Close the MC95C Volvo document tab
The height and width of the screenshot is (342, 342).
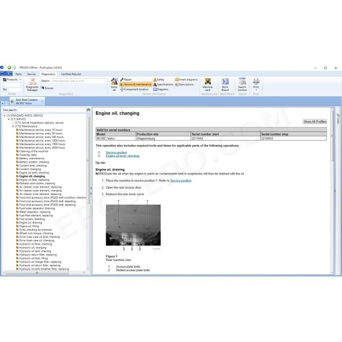(x=43, y=102)
